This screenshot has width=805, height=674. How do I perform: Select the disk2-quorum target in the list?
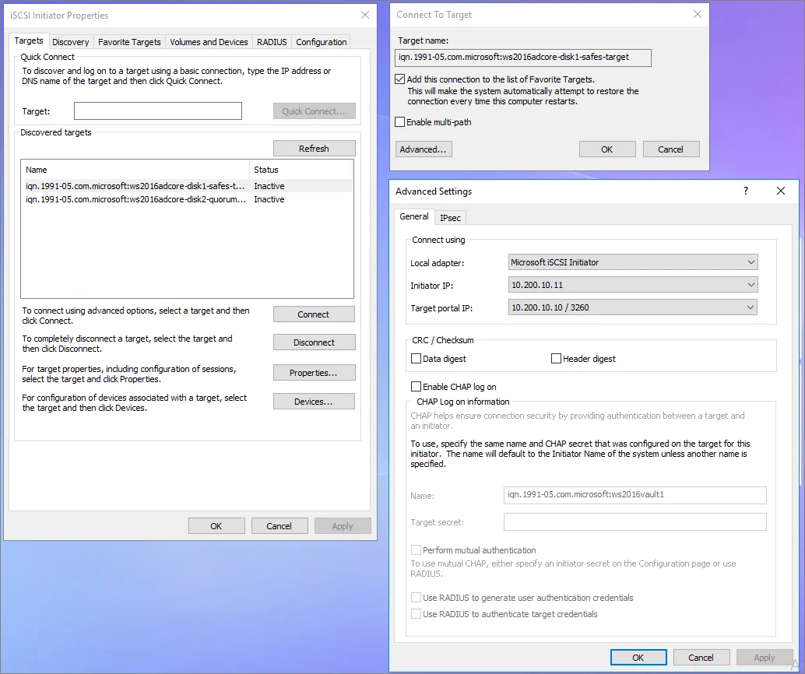point(135,199)
